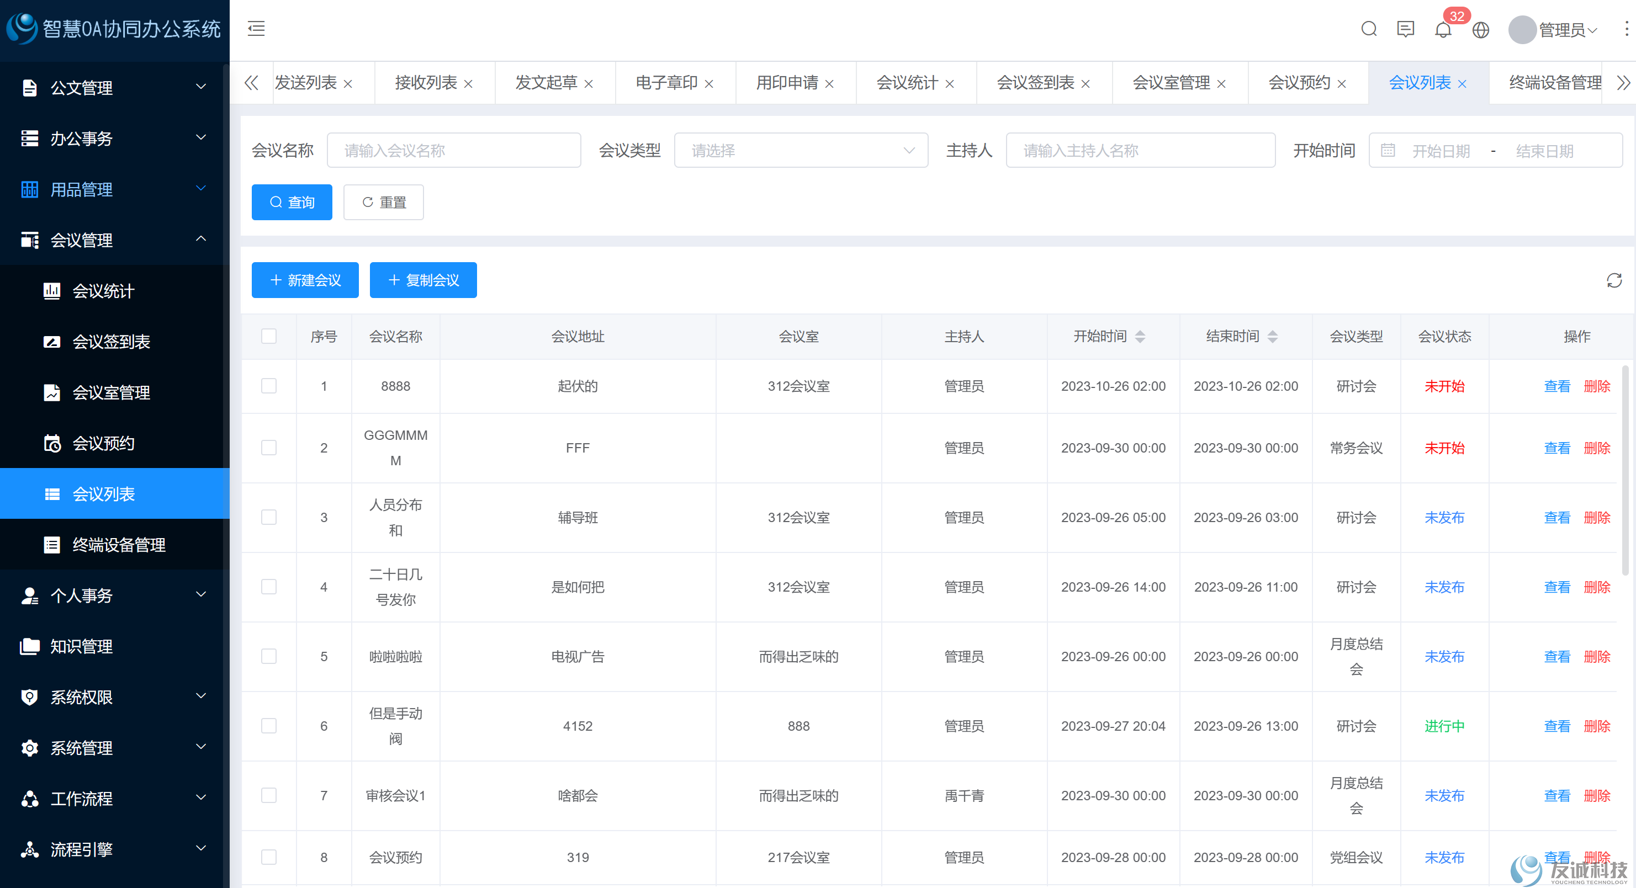Click the 智慧OA协同办公系统 logo
Screen dimensions: 1636x888
coord(114,29)
